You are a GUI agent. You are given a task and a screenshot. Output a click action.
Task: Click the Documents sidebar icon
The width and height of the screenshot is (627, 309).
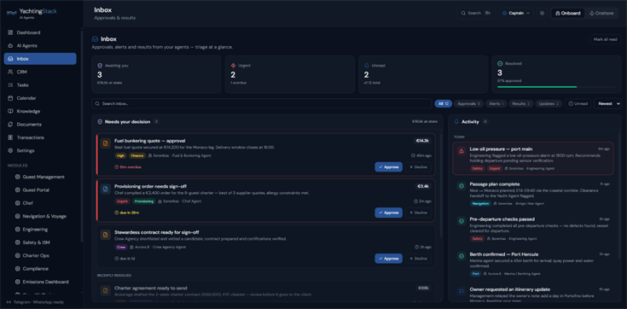[10, 125]
